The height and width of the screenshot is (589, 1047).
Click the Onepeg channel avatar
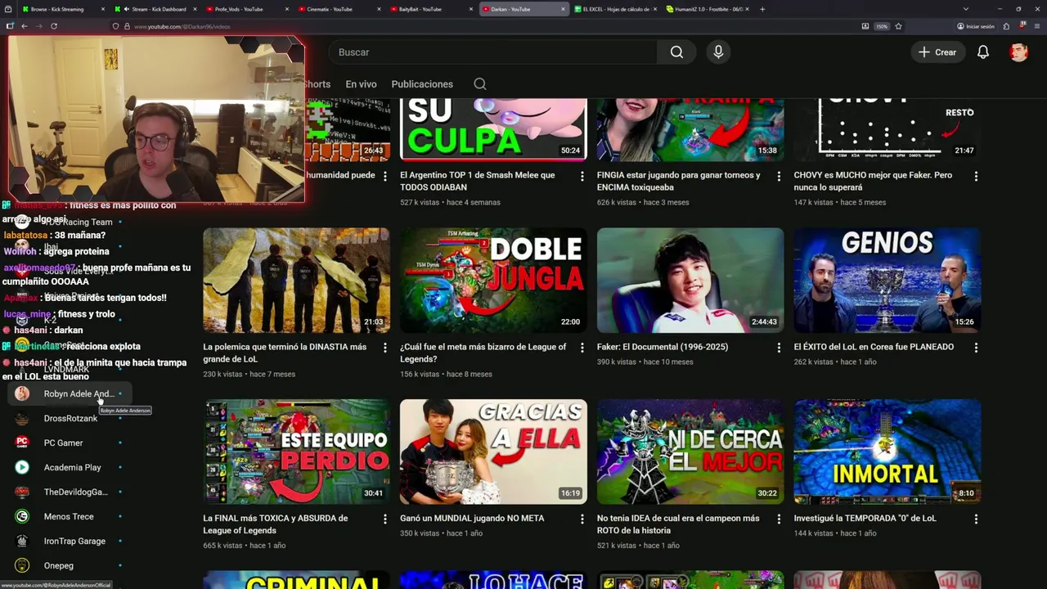point(22,565)
